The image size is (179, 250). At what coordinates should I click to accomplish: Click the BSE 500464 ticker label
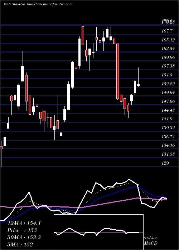click(x=14, y=4)
